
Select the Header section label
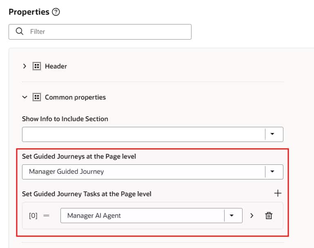tap(56, 66)
